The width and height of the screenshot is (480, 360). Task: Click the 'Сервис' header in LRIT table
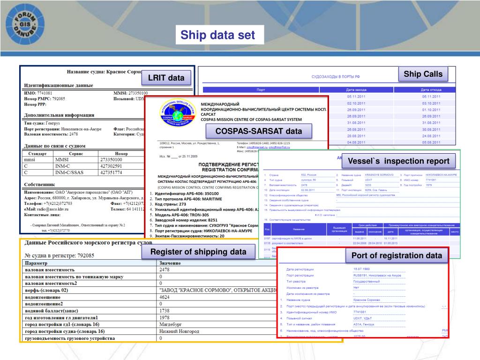pyautogui.click(x=76, y=154)
